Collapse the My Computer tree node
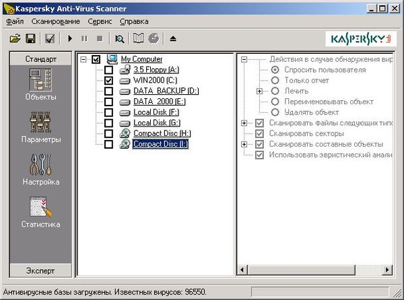 [83, 60]
